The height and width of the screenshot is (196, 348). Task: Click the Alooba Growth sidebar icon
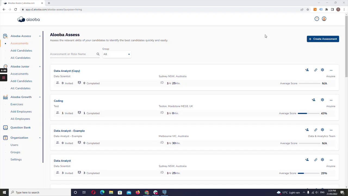pos(5,97)
